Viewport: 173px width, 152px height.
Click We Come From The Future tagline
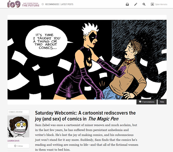pos(31,5)
